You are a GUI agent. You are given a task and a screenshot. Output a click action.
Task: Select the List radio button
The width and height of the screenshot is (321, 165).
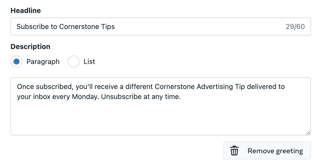(74, 62)
